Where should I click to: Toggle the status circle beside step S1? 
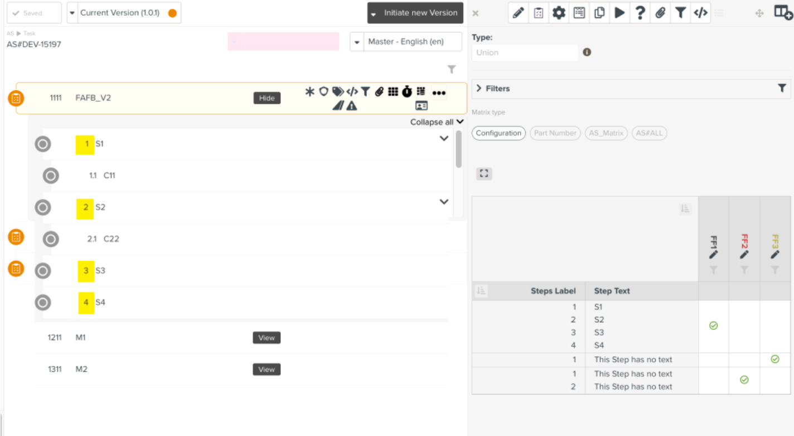[x=43, y=144]
